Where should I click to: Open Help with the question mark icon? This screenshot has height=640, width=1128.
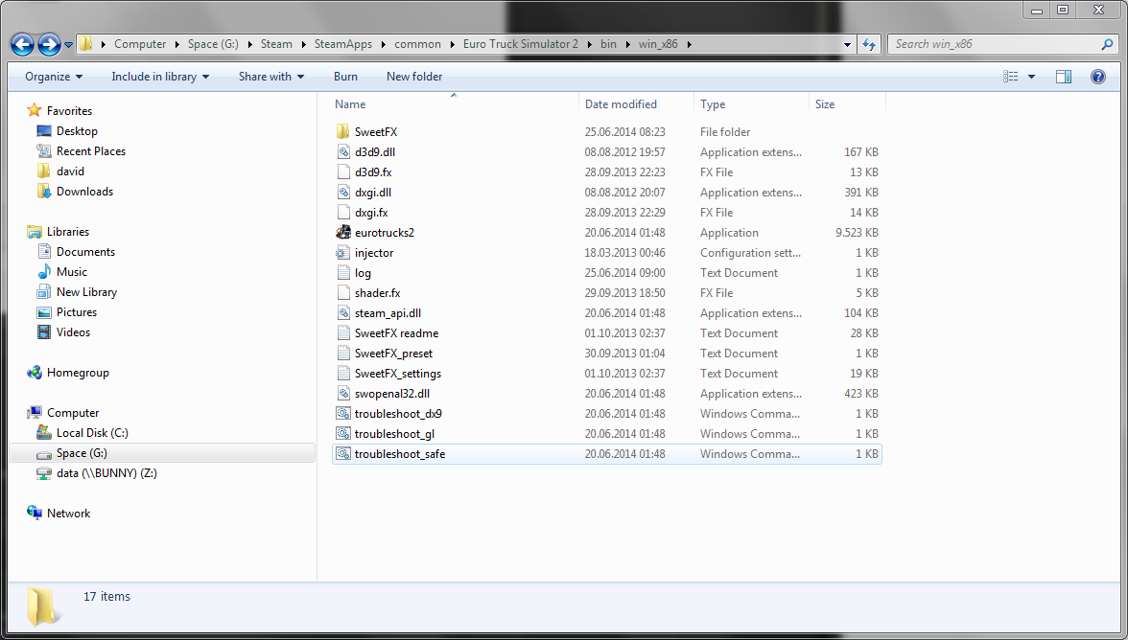pos(1097,76)
